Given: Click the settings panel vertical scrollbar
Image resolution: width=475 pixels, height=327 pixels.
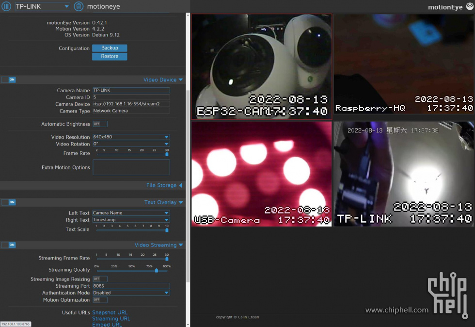Looking at the screenshot, I should click(188, 186).
